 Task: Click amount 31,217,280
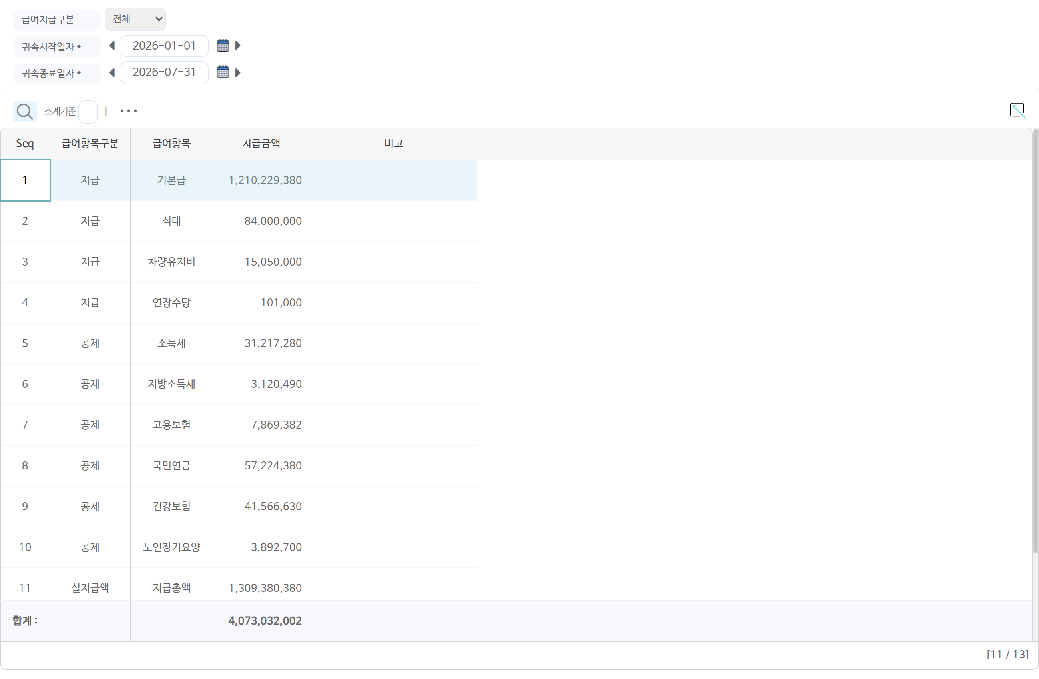click(273, 343)
